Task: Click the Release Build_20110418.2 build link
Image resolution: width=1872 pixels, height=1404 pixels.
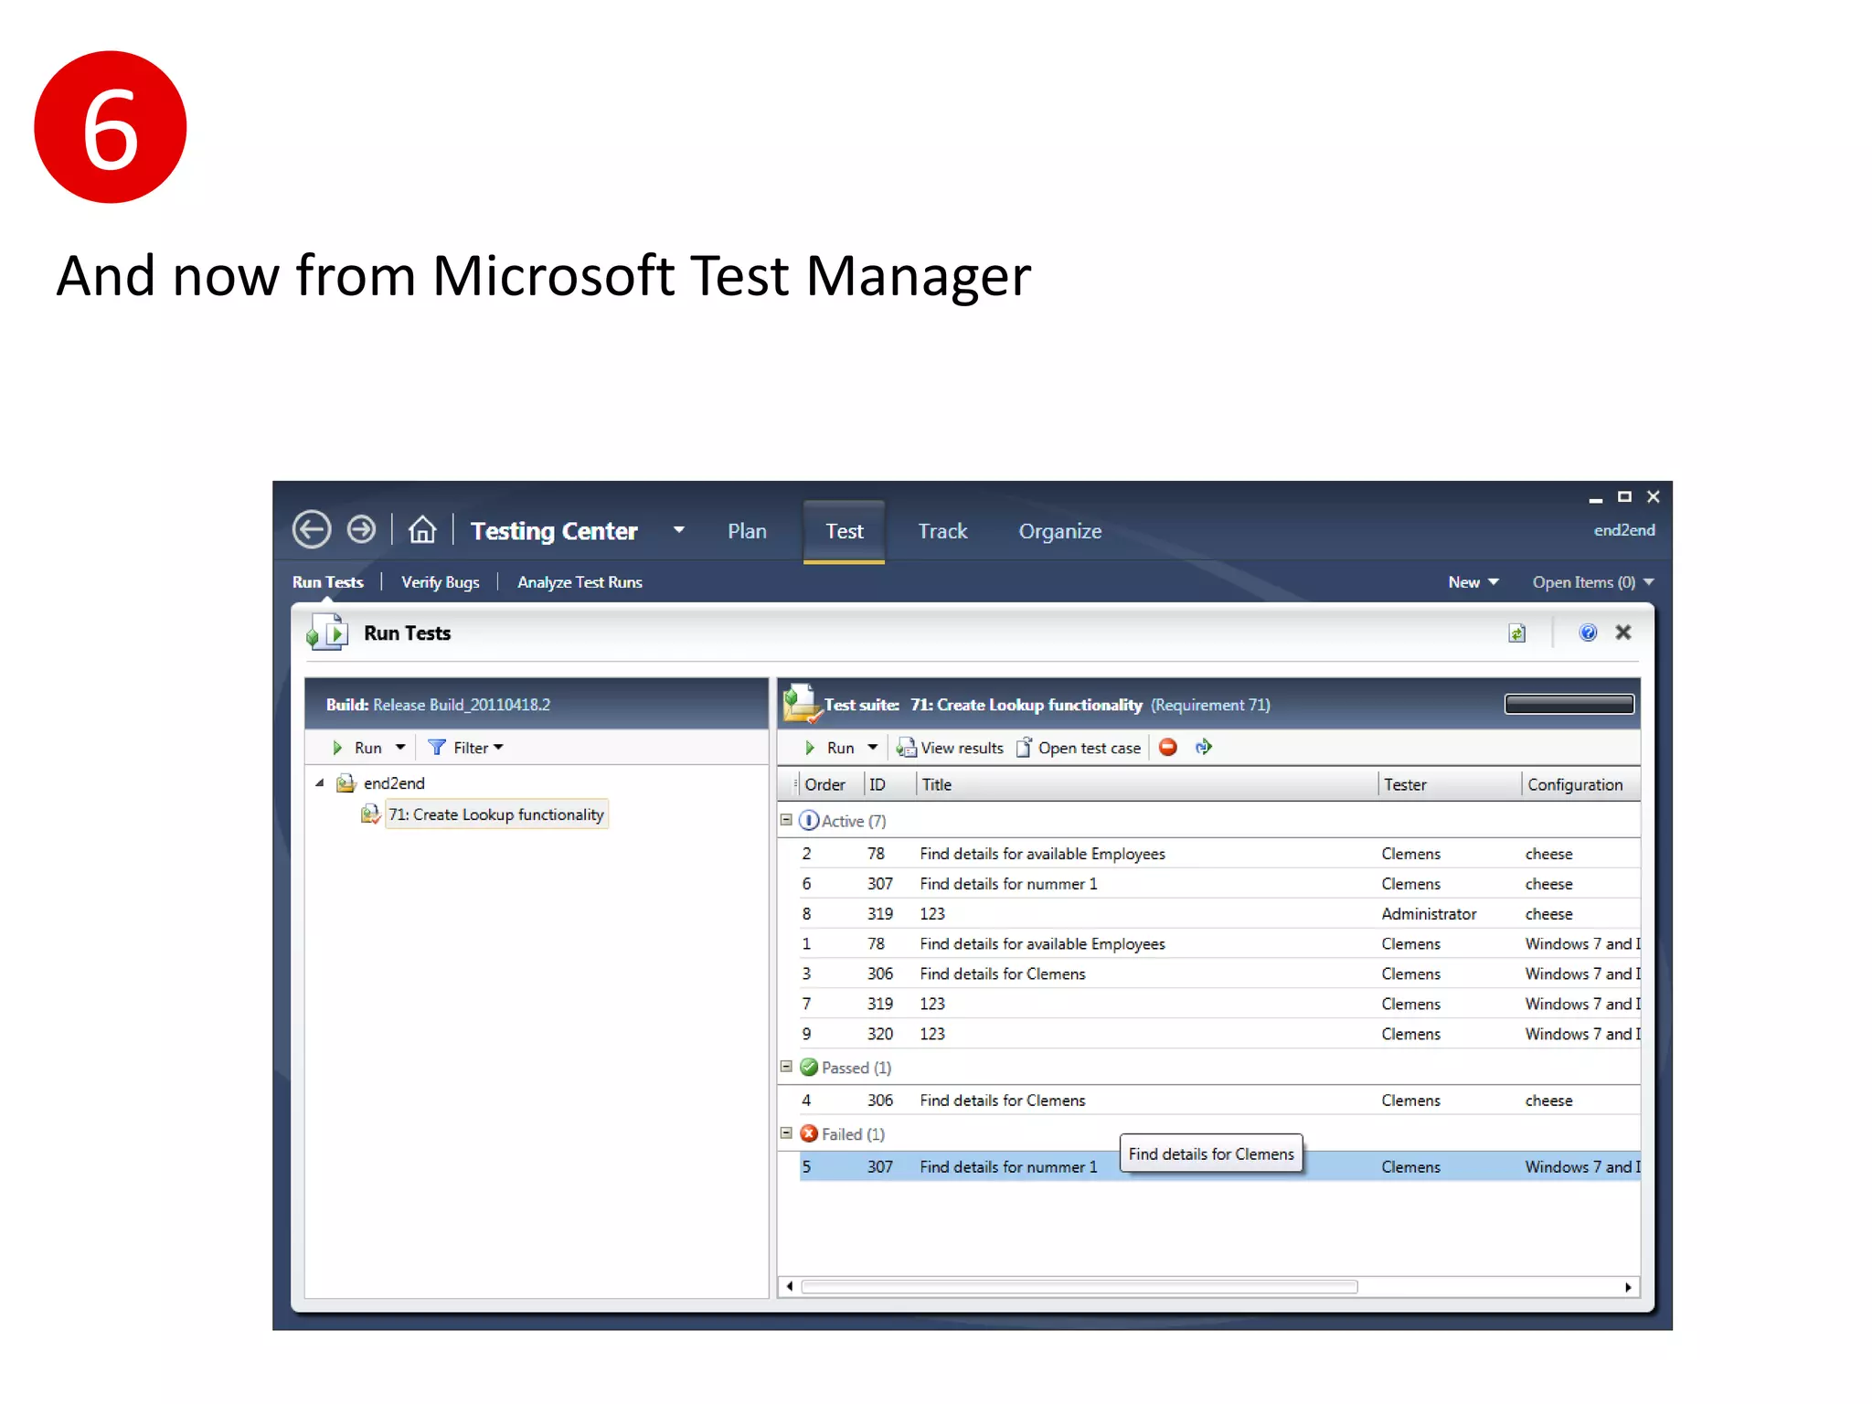Action: [x=462, y=705]
